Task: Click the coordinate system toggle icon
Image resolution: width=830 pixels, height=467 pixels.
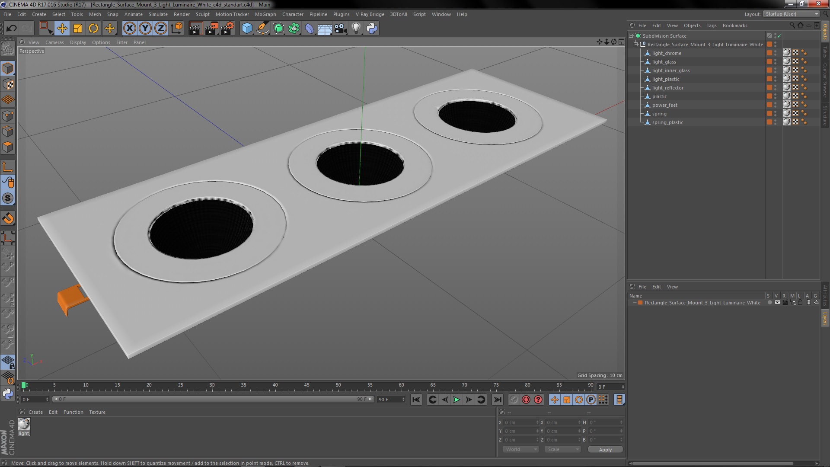Action: tap(177, 29)
